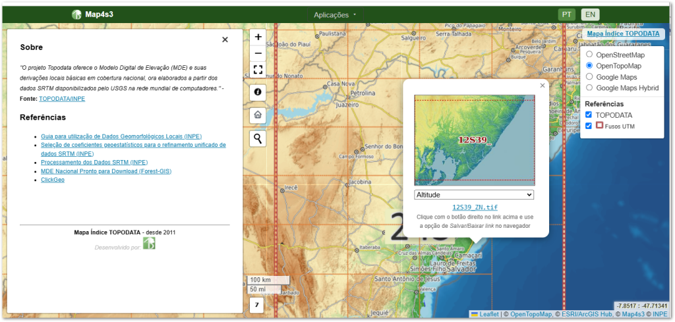Open the TOPODATA/INPE source link

point(62,99)
